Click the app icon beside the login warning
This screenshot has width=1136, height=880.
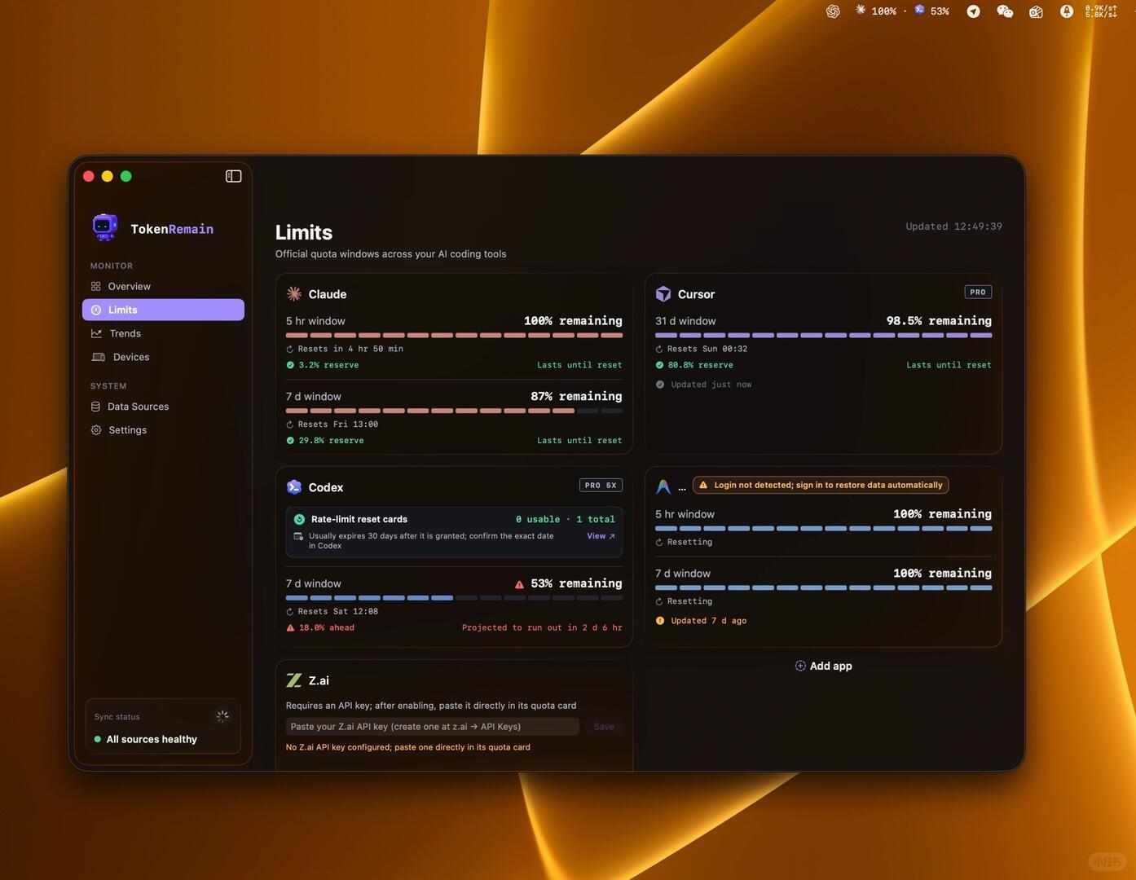[x=663, y=486]
